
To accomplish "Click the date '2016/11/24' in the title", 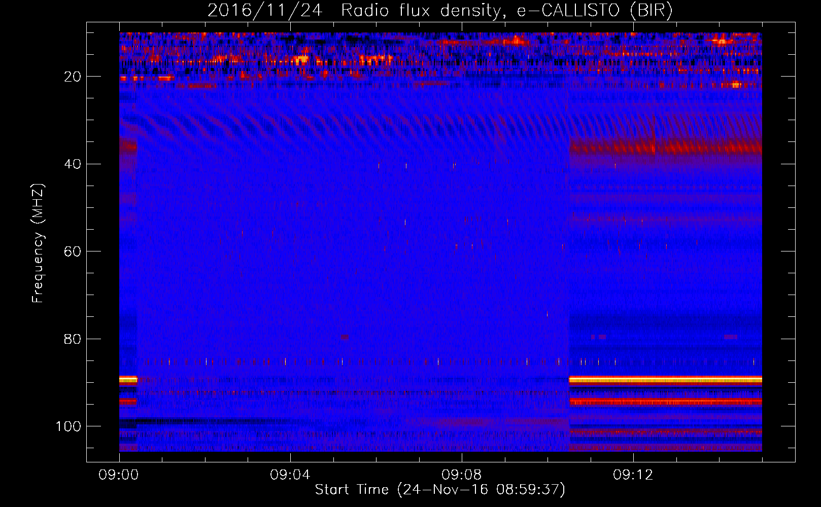I will (265, 11).
